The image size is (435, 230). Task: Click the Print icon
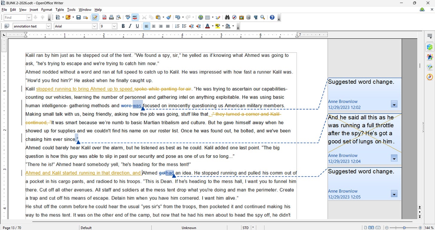111,18
